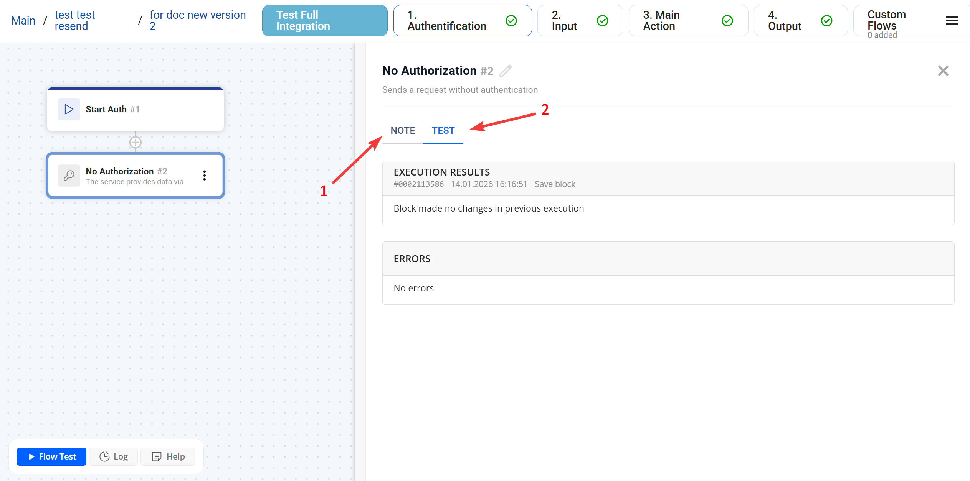
Task: Open the Log panel
Action: click(x=114, y=456)
